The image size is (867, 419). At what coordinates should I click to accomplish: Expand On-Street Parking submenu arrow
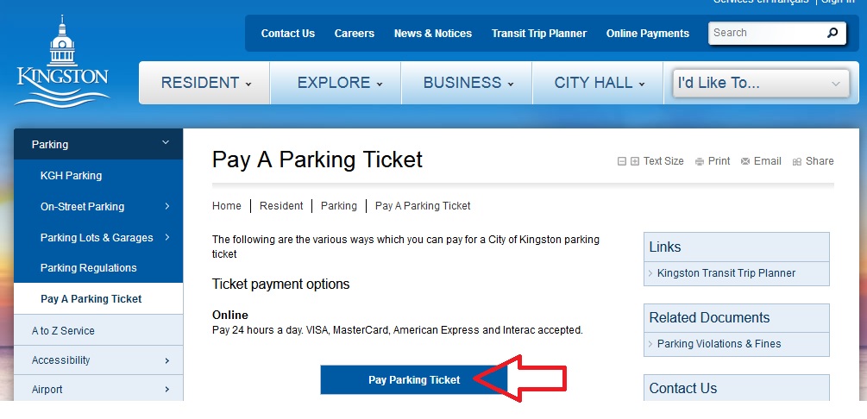(166, 207)
